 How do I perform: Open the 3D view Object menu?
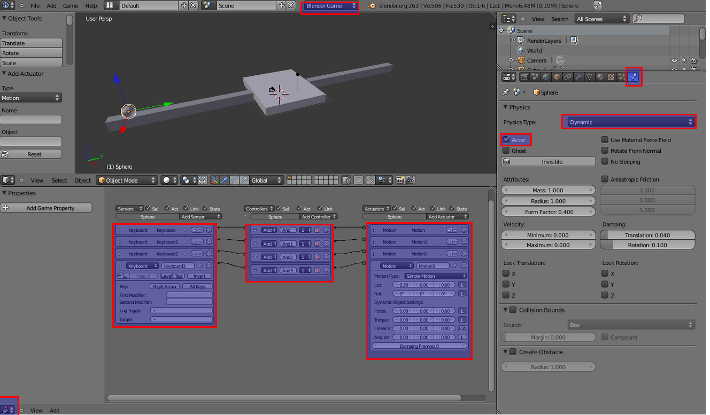(82, 180)
